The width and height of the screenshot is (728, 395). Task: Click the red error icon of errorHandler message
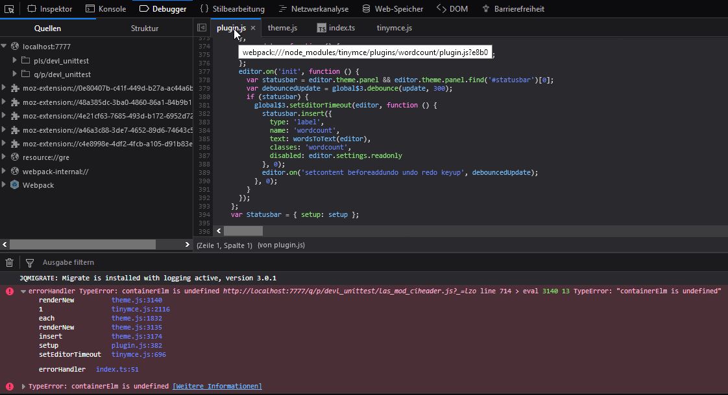tap(10, 291)
